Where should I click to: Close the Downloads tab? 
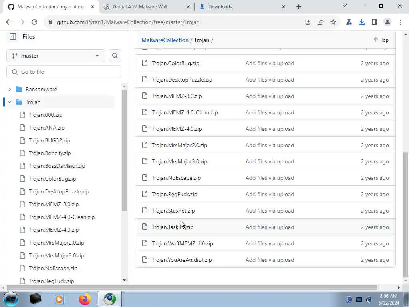click(x=284, y=7)
